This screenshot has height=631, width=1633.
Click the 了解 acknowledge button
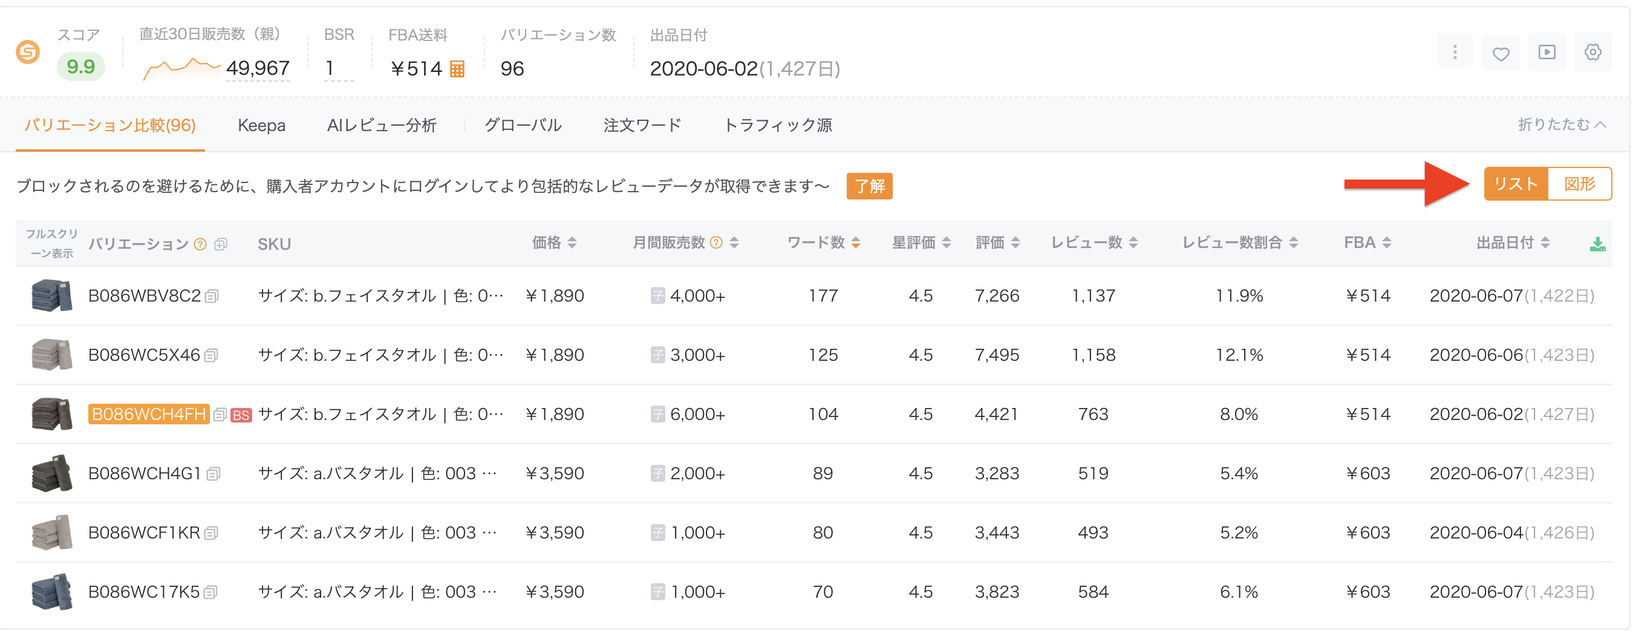869,186
